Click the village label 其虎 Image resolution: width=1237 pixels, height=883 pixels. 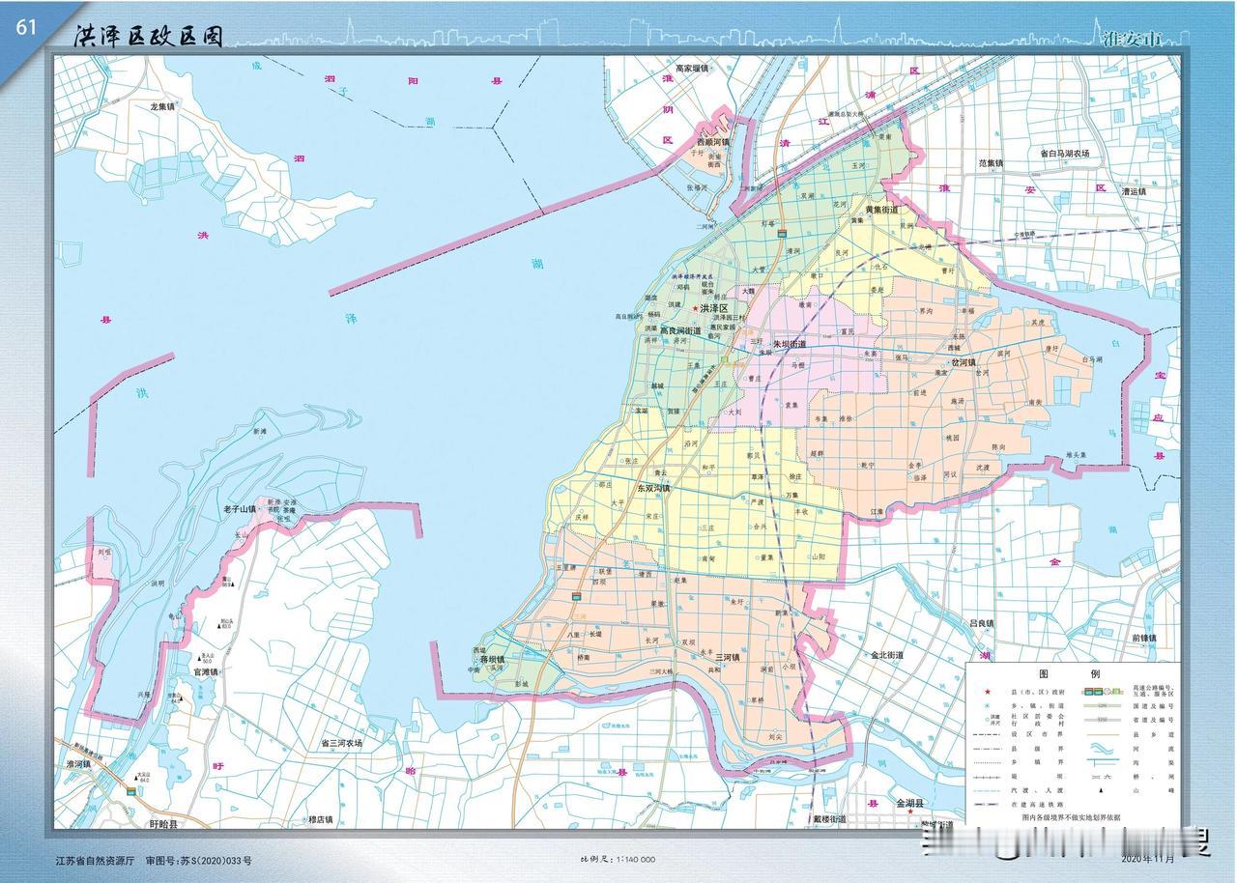click(1038, 323)
